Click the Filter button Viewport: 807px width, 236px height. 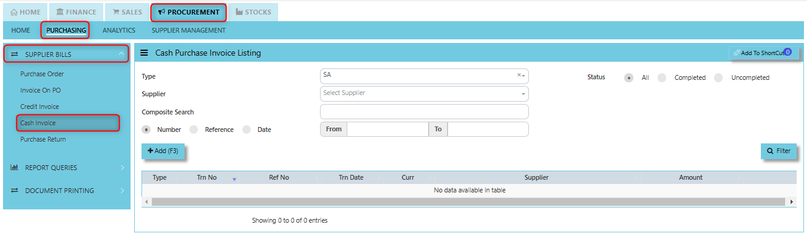point(778,151)
